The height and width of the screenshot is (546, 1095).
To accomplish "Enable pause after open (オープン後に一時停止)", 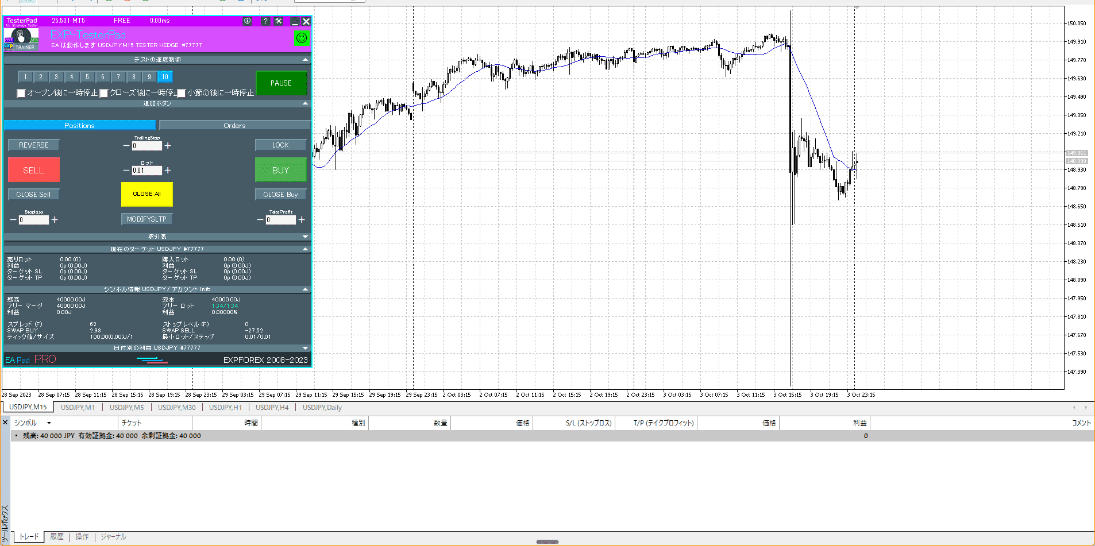I will click(21, 93).
